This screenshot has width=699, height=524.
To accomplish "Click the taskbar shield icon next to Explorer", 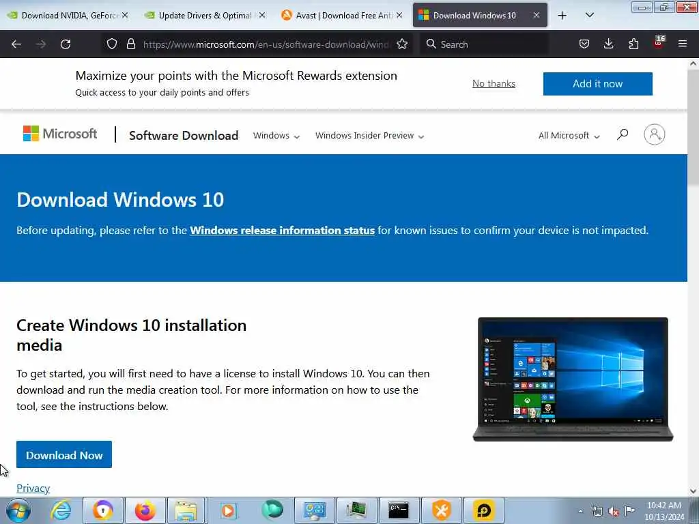I will coord(102,510).
